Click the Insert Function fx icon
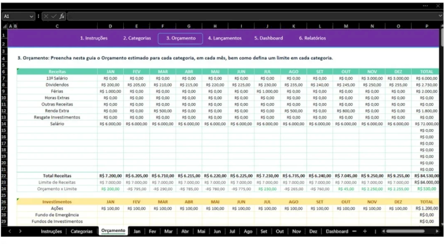 click(x=62, y=17)
